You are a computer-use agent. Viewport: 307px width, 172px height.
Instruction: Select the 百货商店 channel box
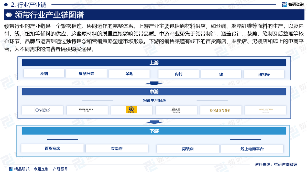coord(52,149)
